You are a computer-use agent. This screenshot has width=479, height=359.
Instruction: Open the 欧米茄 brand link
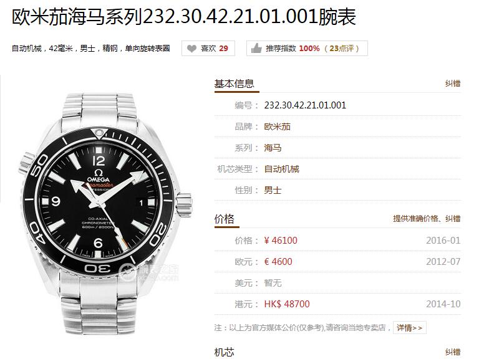click(x=278, y=127)
